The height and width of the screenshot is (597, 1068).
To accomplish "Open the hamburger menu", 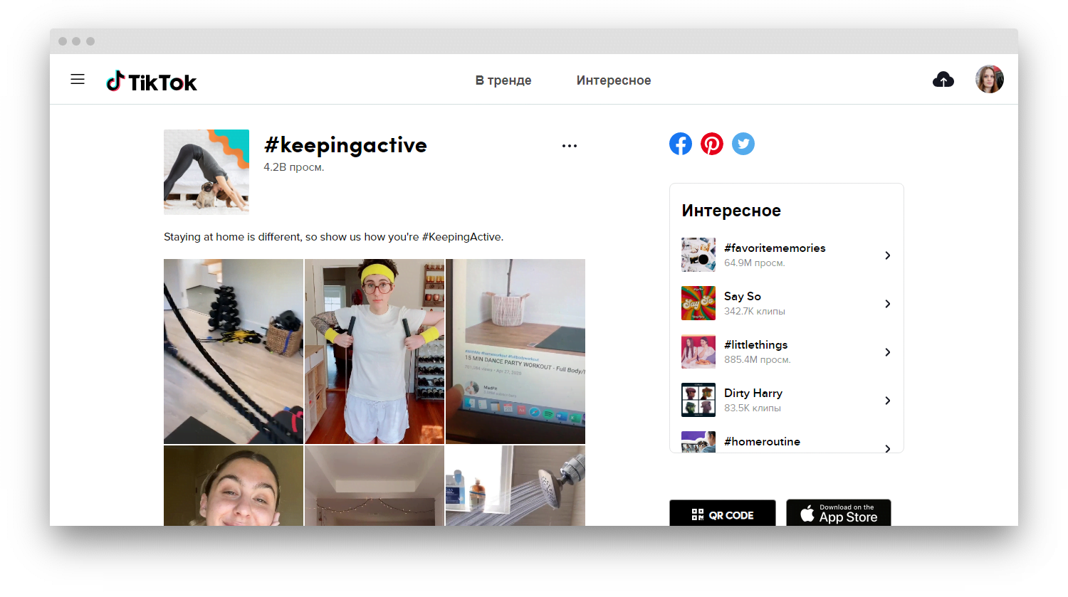I will 78,79.
